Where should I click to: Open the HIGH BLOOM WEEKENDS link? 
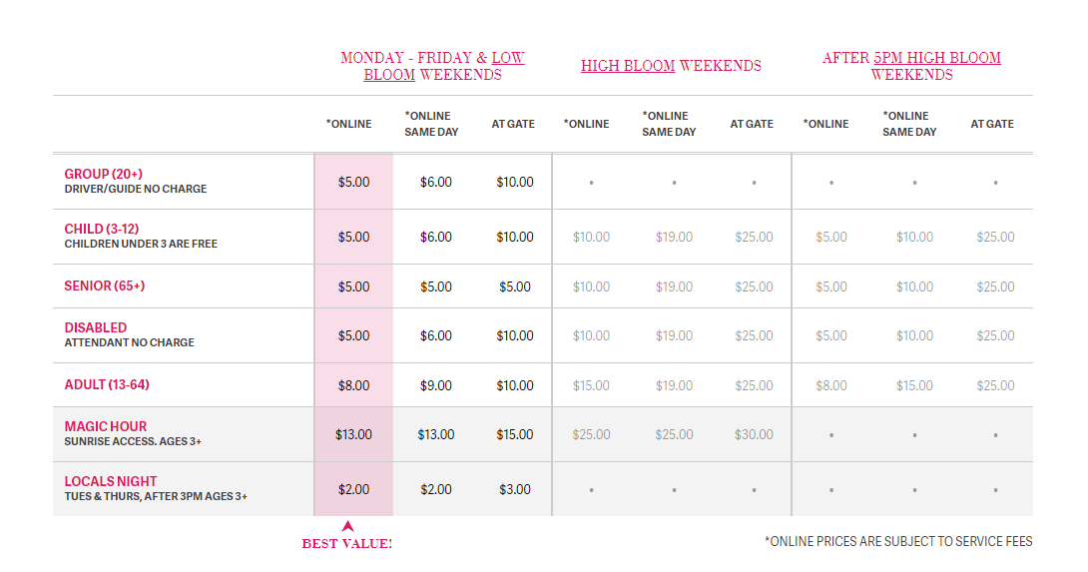671,66
